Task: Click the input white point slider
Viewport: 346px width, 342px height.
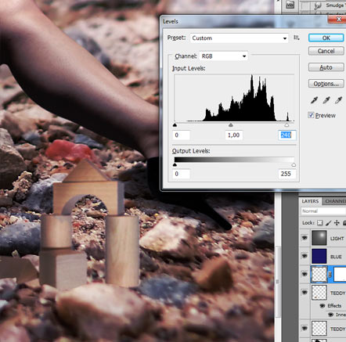Action: tap(287, 125)
